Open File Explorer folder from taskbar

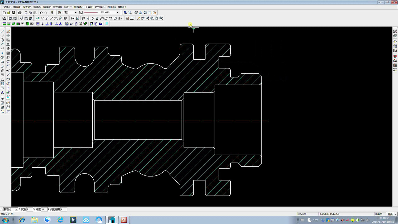coord(35,220)
